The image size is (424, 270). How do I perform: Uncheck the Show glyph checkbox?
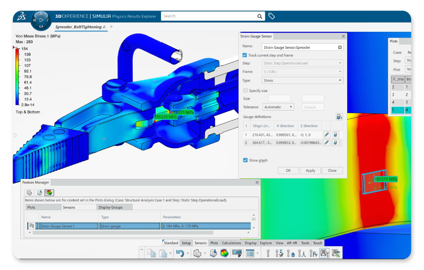(245, 160)
